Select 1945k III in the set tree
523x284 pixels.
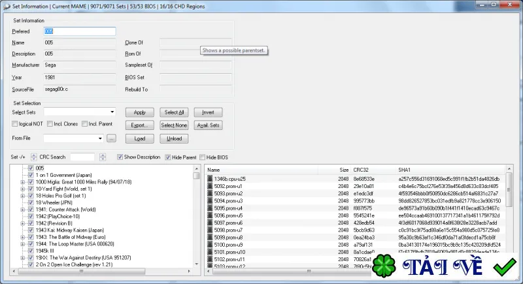pos(44,251)
